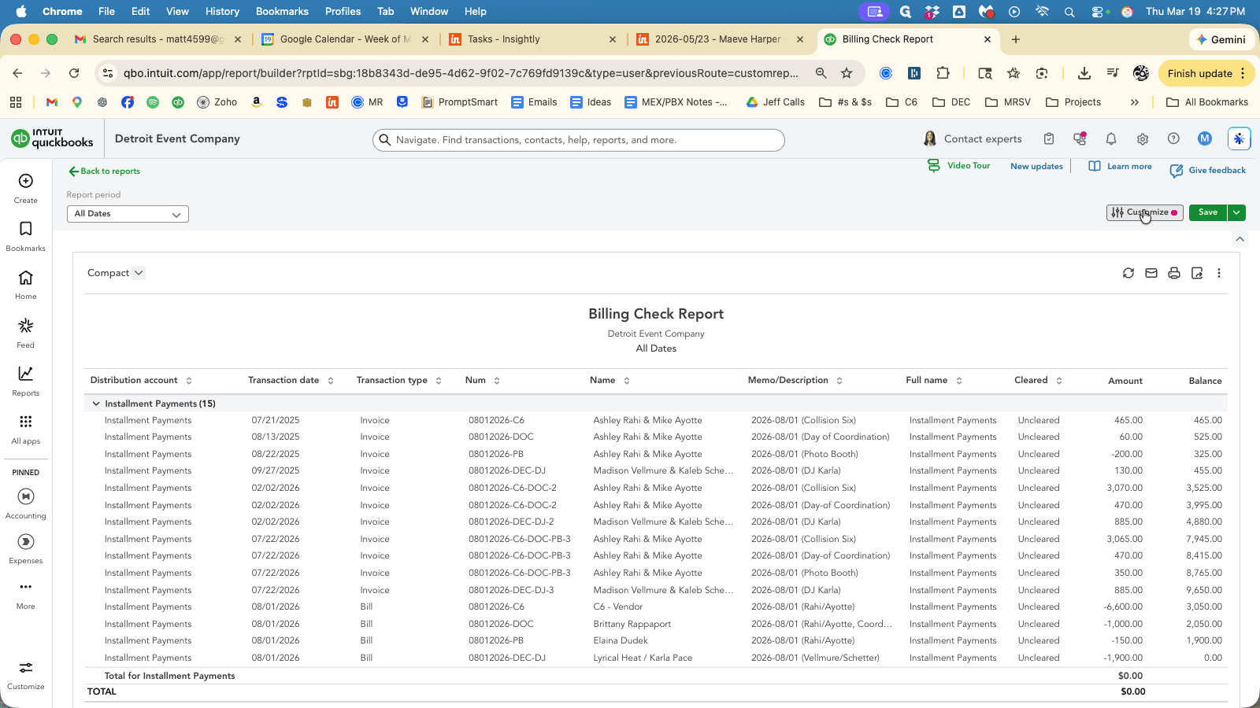Open the QuickBooks help question icon
Image resolution: width=1260 pixels, height=708 pixels.
tap(1173, 139)
